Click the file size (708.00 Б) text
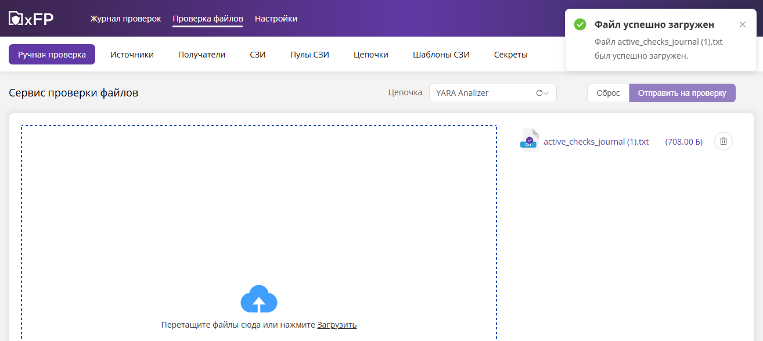Image resolution: width=763 pixels, height=341 pixels. pyautogui.click(x=683, y=142)
